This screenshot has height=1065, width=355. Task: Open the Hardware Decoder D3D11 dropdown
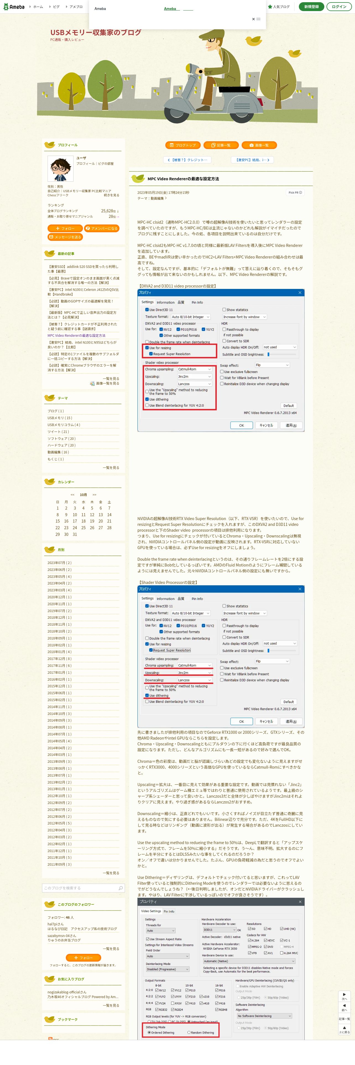pyautogui.click(x=220, y=930)
